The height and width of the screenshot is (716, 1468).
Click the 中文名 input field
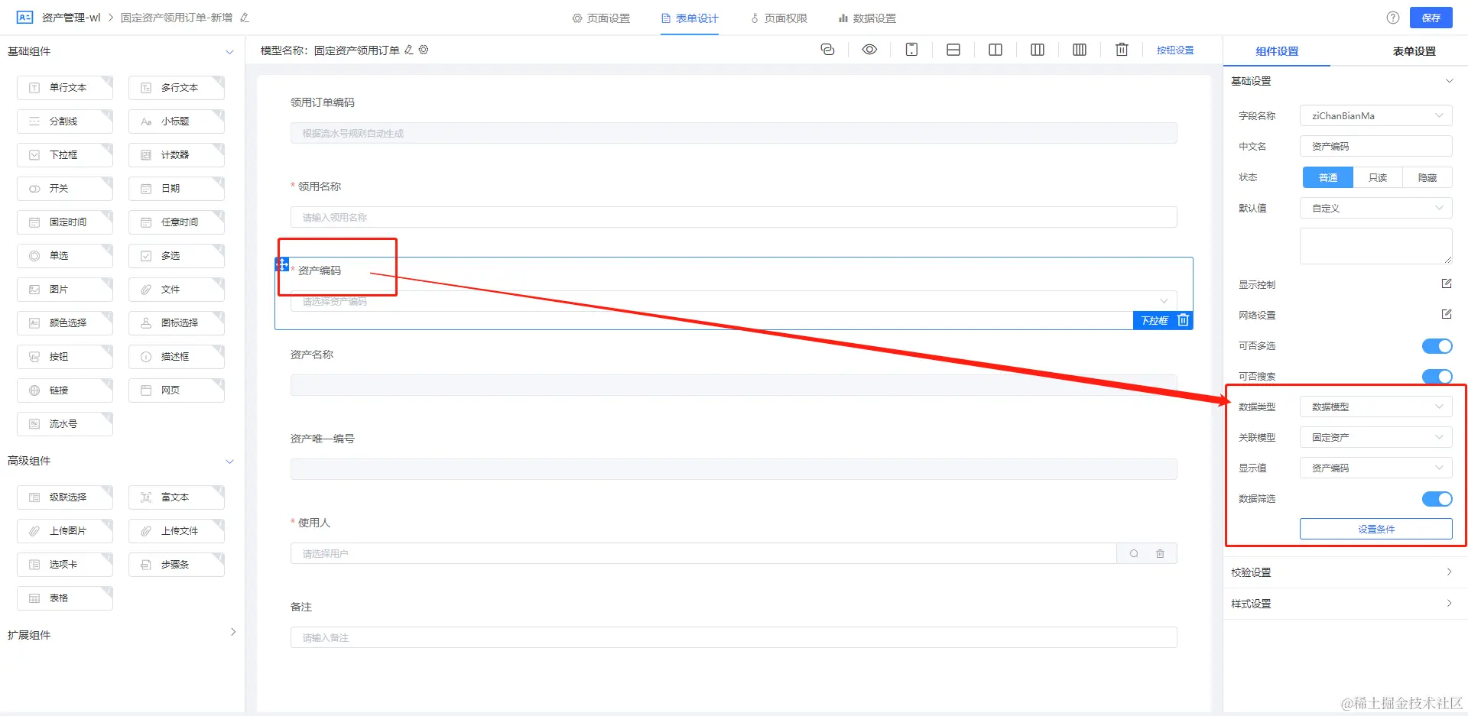point(1376,146)
